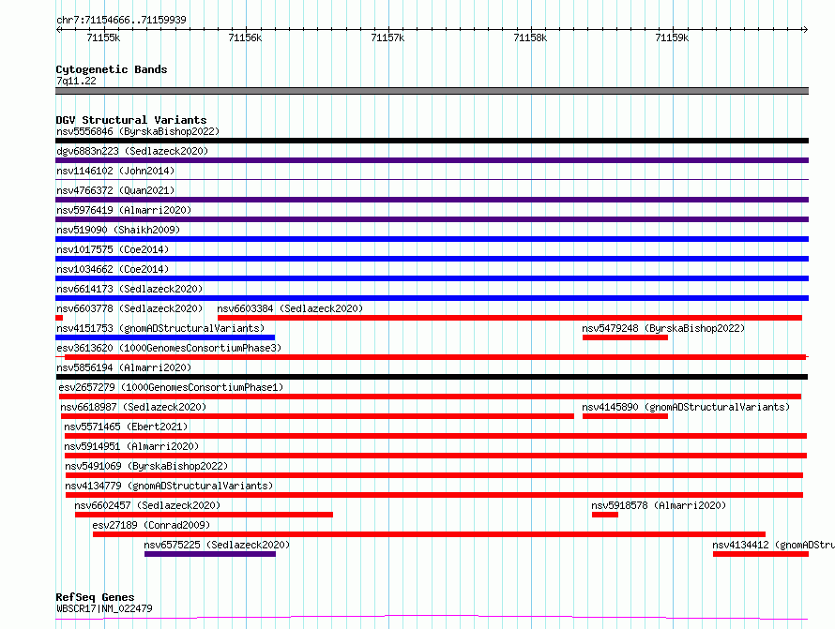Click nsv6618987 (Sedlazeck2020) label
The width and height of the screenshot is (835, 629).
pyautogui.click(x=133, y=407)
